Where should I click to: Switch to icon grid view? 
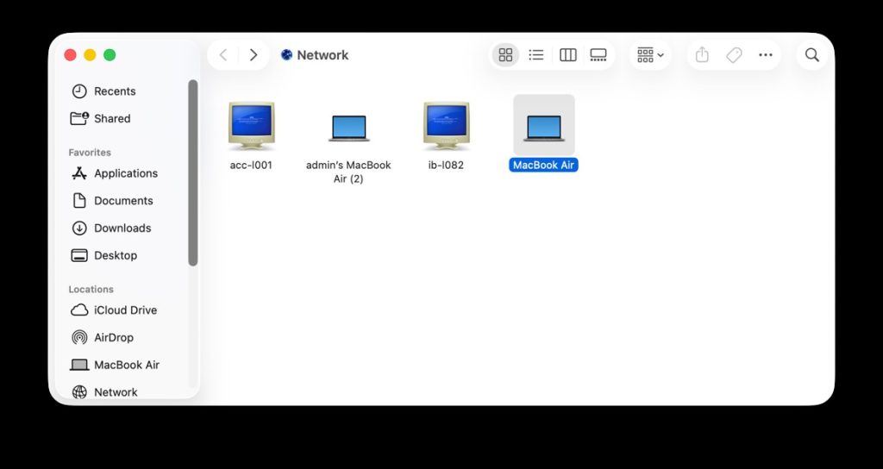point(505,54)
